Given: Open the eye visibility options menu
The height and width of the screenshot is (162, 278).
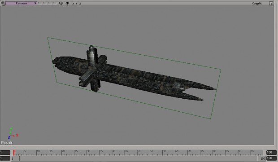Looking at the screenshot, I should [67, 4].
